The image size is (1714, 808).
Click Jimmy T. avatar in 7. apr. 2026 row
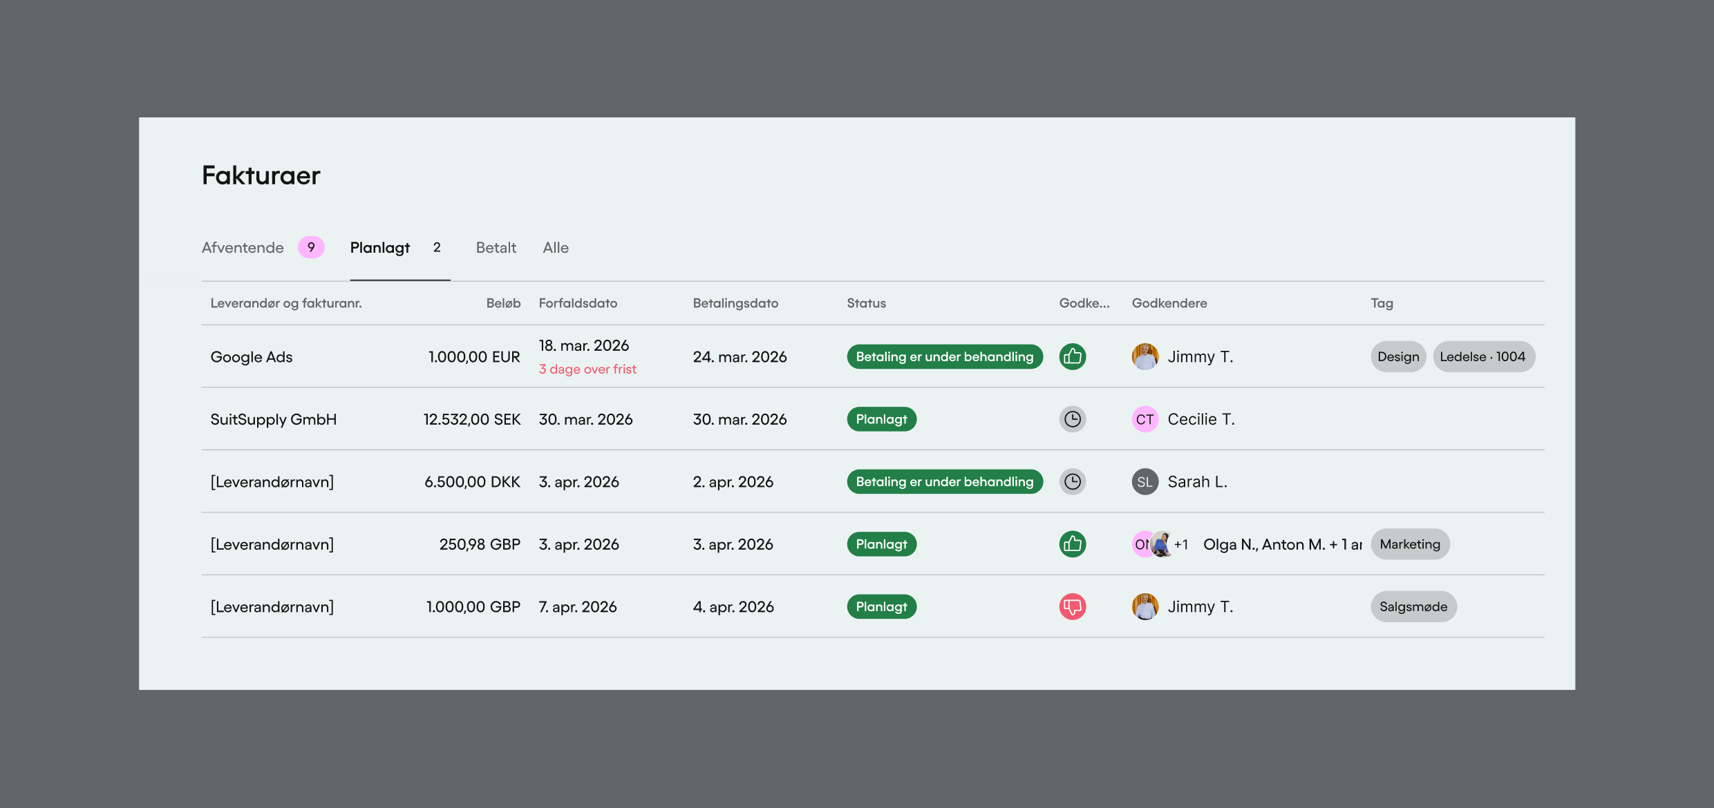tap(1145, 606)
